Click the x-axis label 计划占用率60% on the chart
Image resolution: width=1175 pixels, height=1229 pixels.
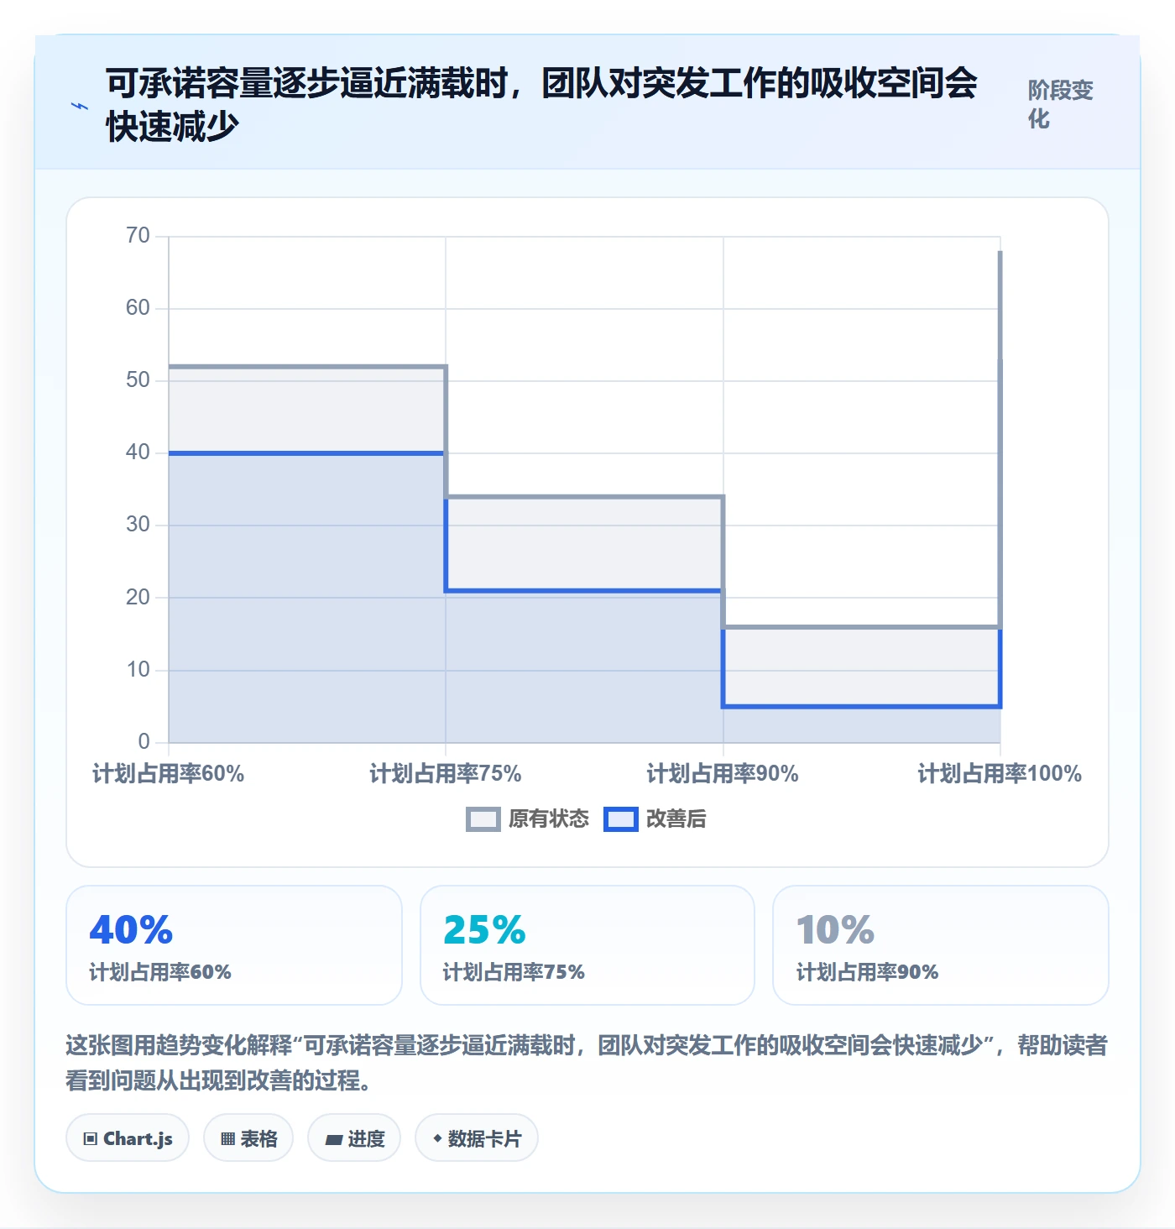[168, 773]
